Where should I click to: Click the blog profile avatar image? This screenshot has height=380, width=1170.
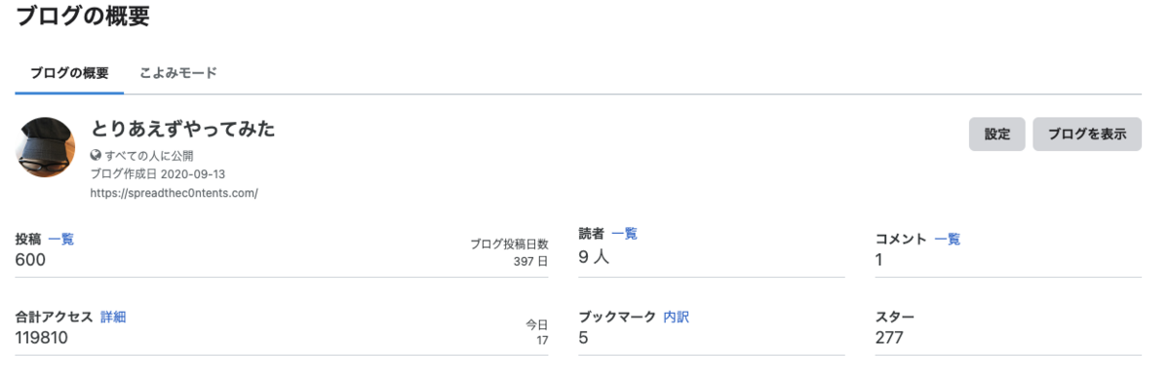coord(46,147)
